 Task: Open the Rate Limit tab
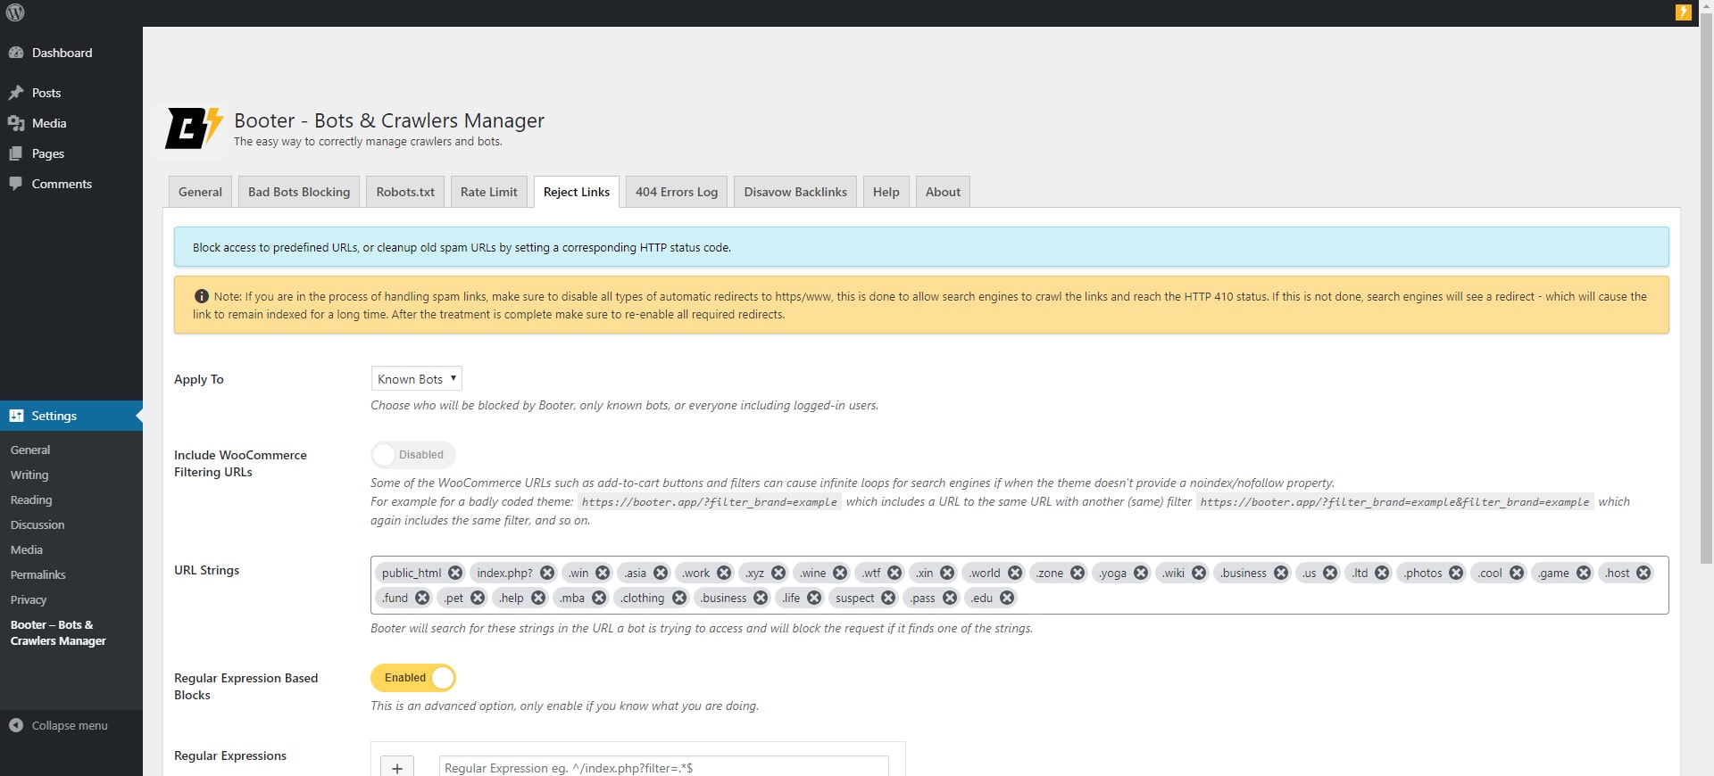click(489, 192)
